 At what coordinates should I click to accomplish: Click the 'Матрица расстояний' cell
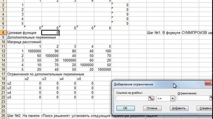click(24, 42)
